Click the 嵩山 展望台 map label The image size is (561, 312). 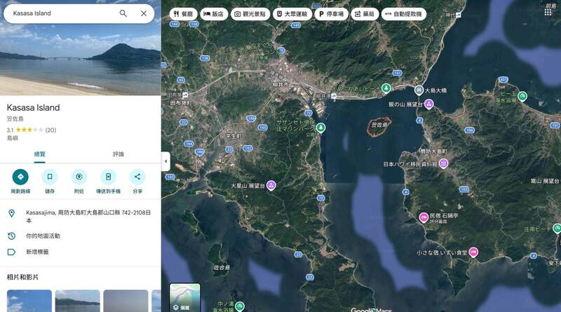coord(545,181)
